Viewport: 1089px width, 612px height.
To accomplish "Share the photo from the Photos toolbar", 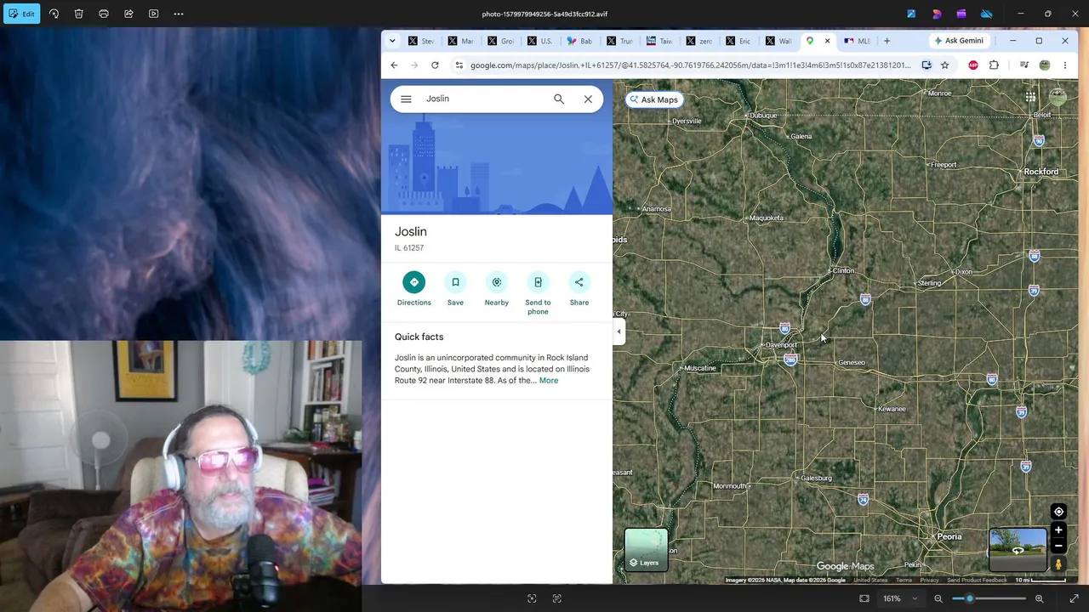I will (x=128, y=14).
